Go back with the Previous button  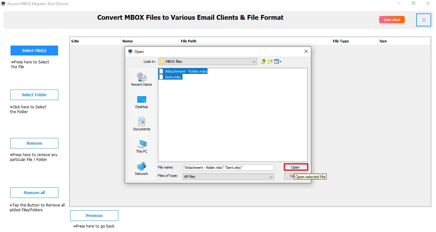click(x=94, y=215)
